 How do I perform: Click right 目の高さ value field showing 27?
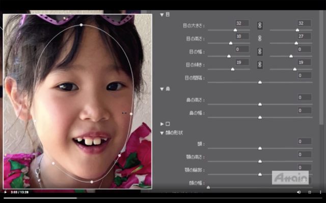coord(305,36)
